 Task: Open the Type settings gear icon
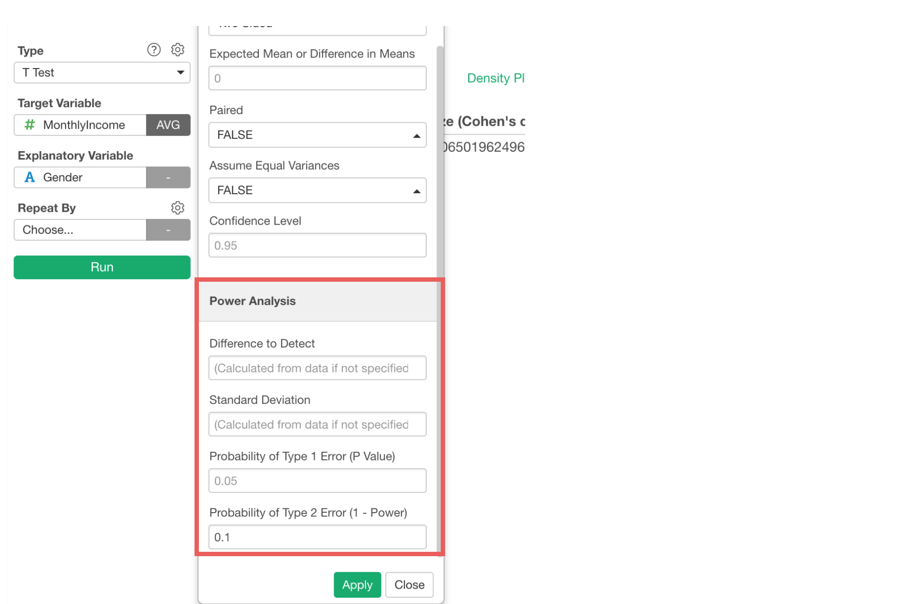tap(178, 50)
